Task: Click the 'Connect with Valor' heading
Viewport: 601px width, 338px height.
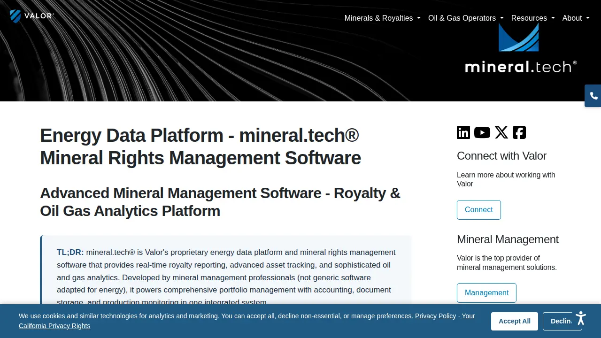Action: tap(501, 156)
